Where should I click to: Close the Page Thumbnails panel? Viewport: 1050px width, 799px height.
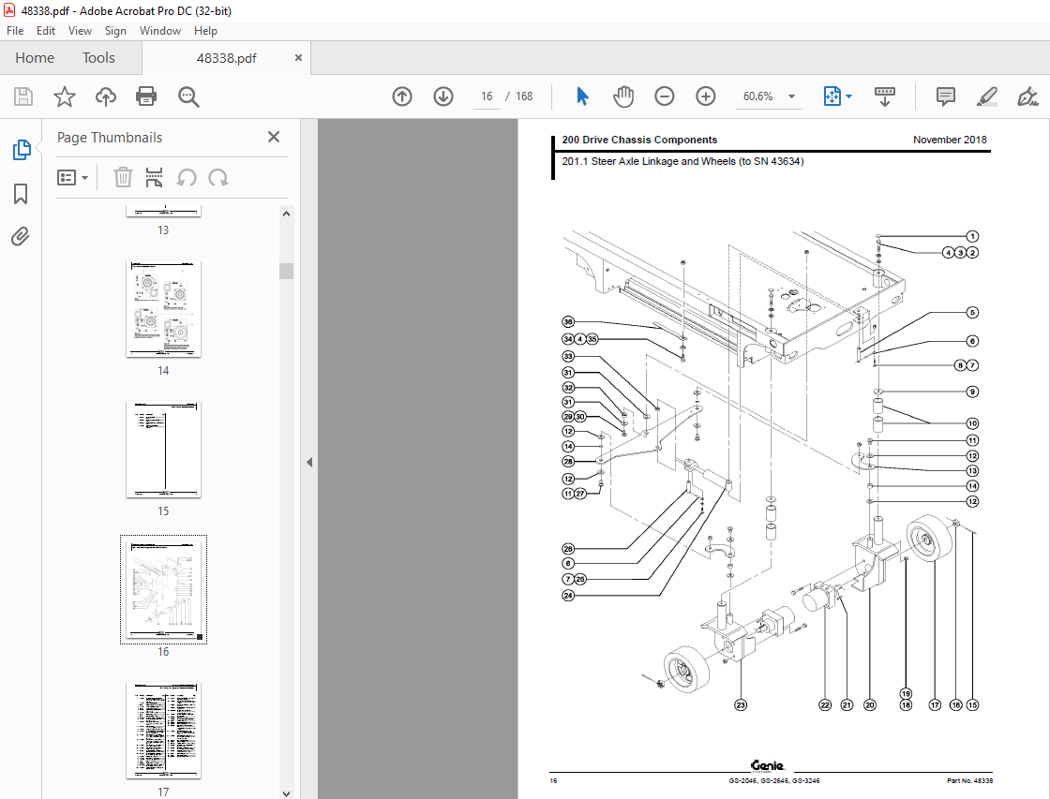coord(273,137)
